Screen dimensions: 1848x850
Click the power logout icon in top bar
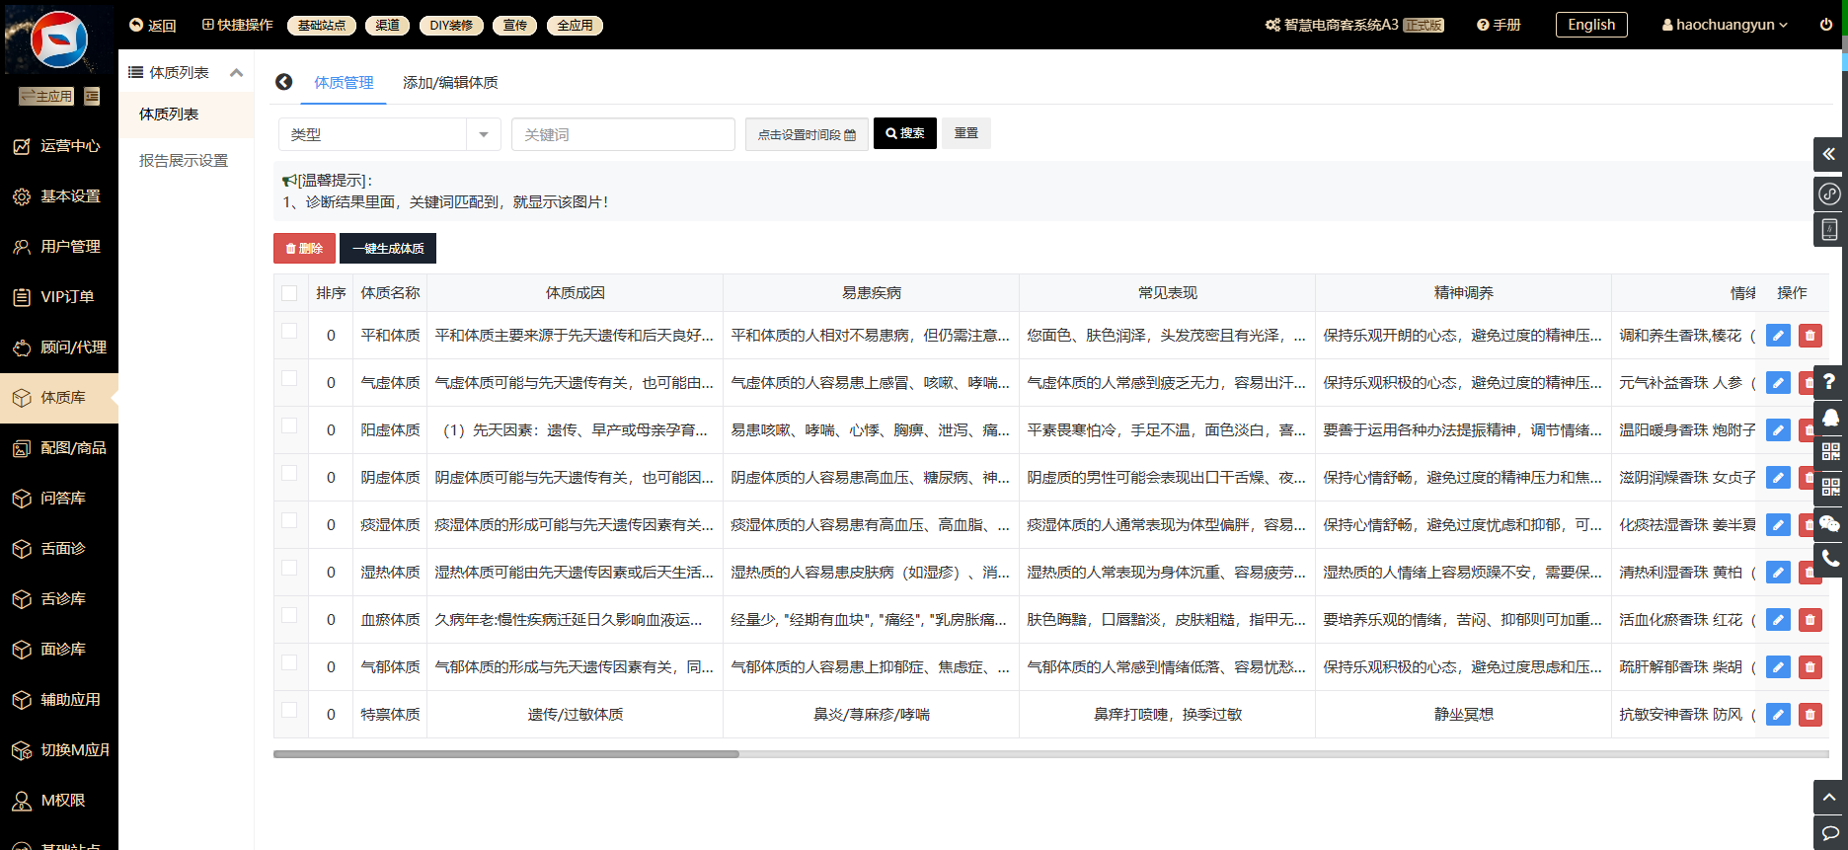click(1826, 25)
